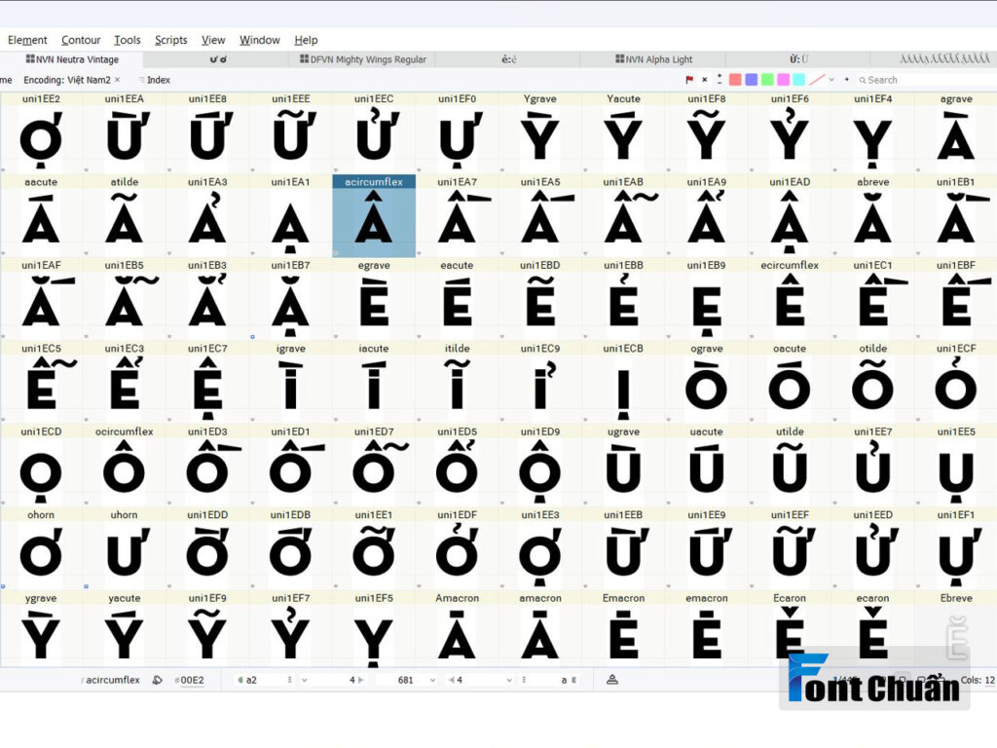
Task: Open the Scripts menu
Action: (171, 40)
